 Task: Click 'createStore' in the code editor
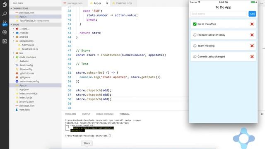[111, 55]
